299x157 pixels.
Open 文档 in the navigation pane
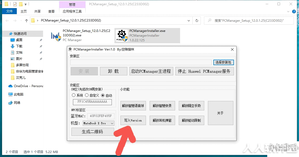pyautogui.click(x=19, y=52)
